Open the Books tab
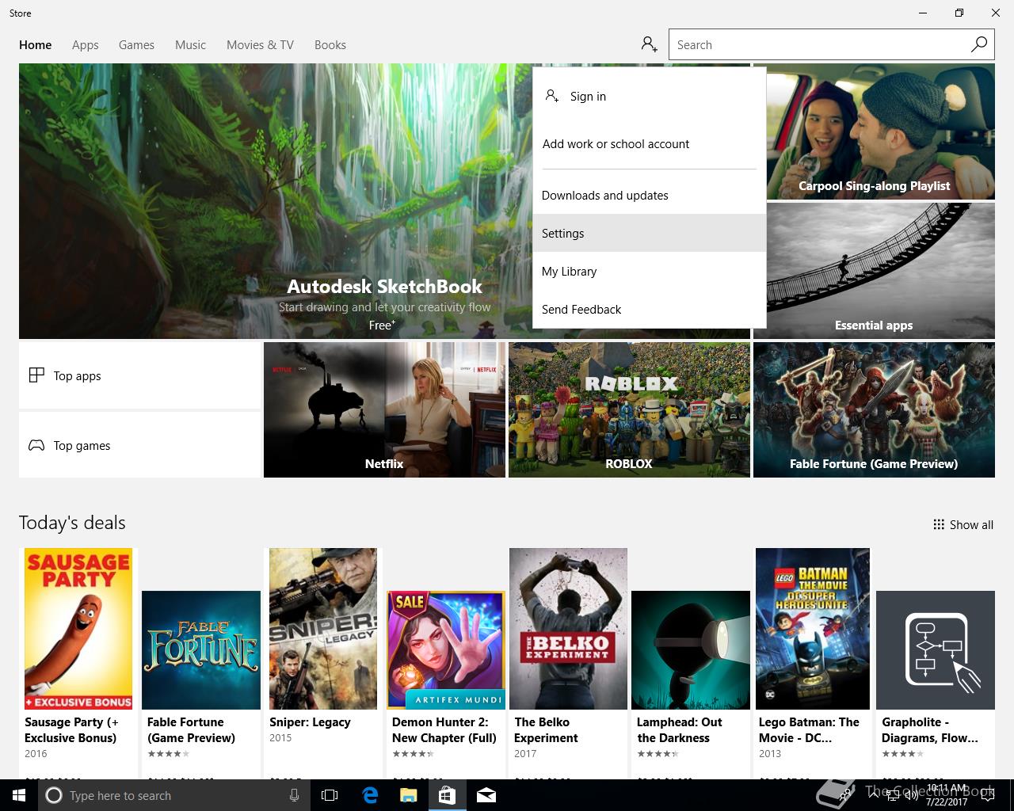The width and height of the screenshot is (1014, 811). pos(330,45)
